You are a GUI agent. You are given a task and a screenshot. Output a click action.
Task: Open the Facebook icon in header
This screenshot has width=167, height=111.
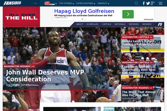(144, 3)
